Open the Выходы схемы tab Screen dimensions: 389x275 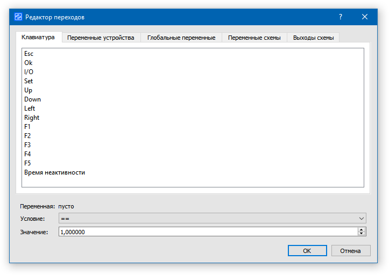click(x=313, y=38)
